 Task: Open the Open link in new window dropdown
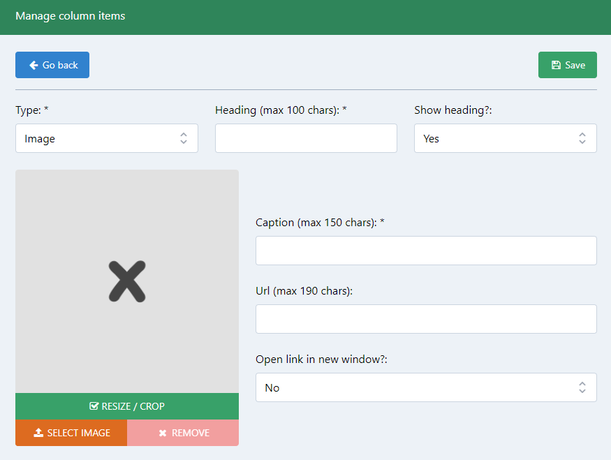coord(426,387)
